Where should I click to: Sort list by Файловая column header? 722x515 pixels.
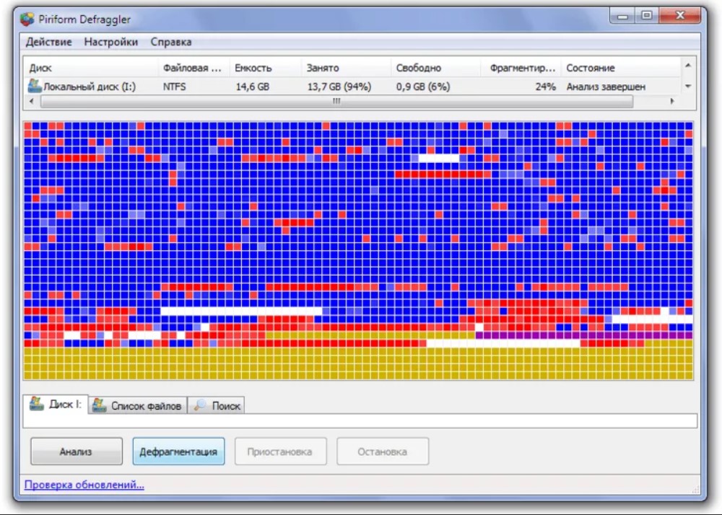pyautogui.click(x=192, y=68)
